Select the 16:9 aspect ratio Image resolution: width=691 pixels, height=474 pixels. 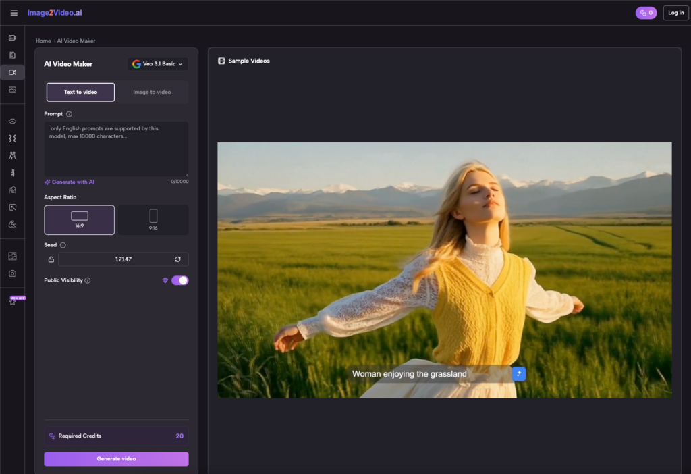coord(80,220)
